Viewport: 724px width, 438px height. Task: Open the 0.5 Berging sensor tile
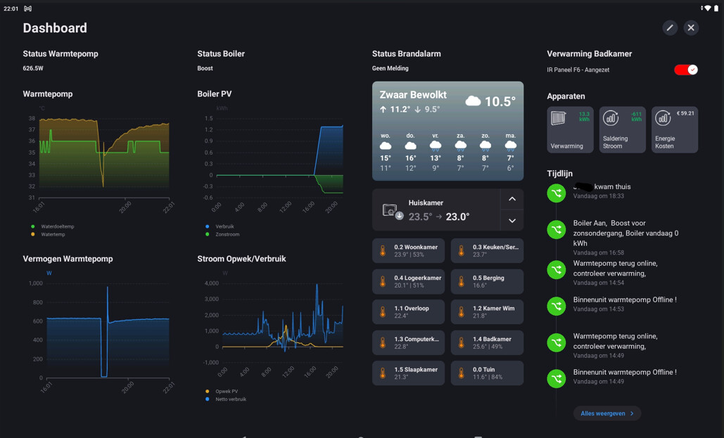pyautogui.click(x=487, y=281)
